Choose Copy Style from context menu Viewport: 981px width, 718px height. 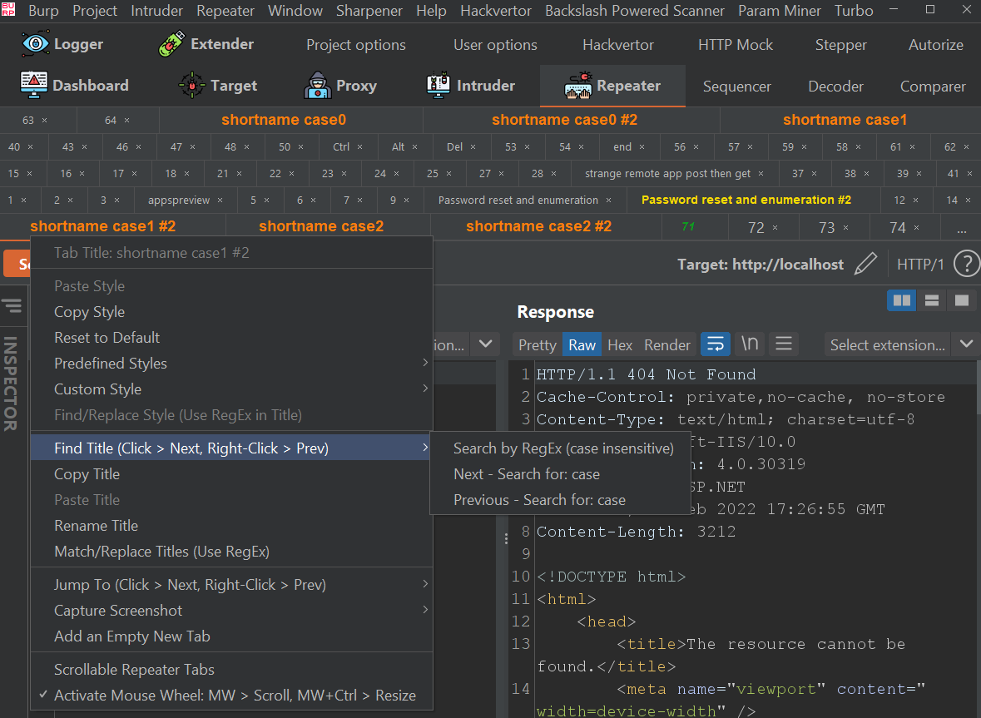point(231,311)
